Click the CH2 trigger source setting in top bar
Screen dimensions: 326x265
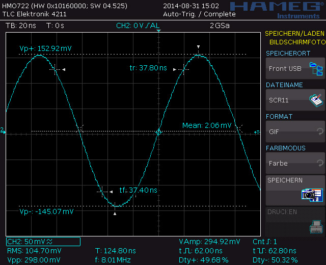(x=138, y=25)
